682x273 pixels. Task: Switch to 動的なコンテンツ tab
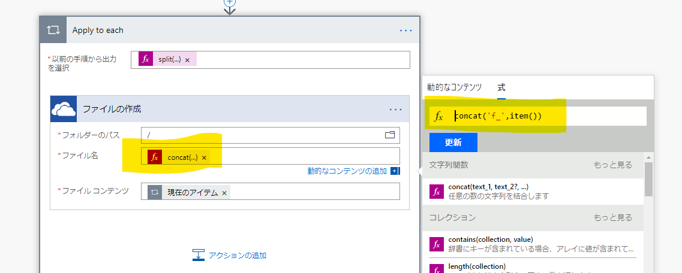coord(455,87)
